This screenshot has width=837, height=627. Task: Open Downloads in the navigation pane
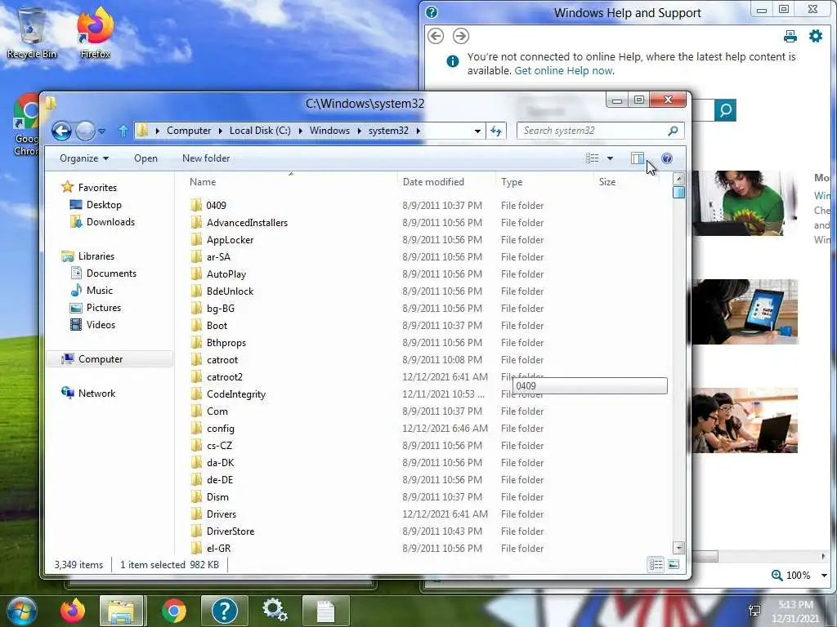tap(110, 222)
